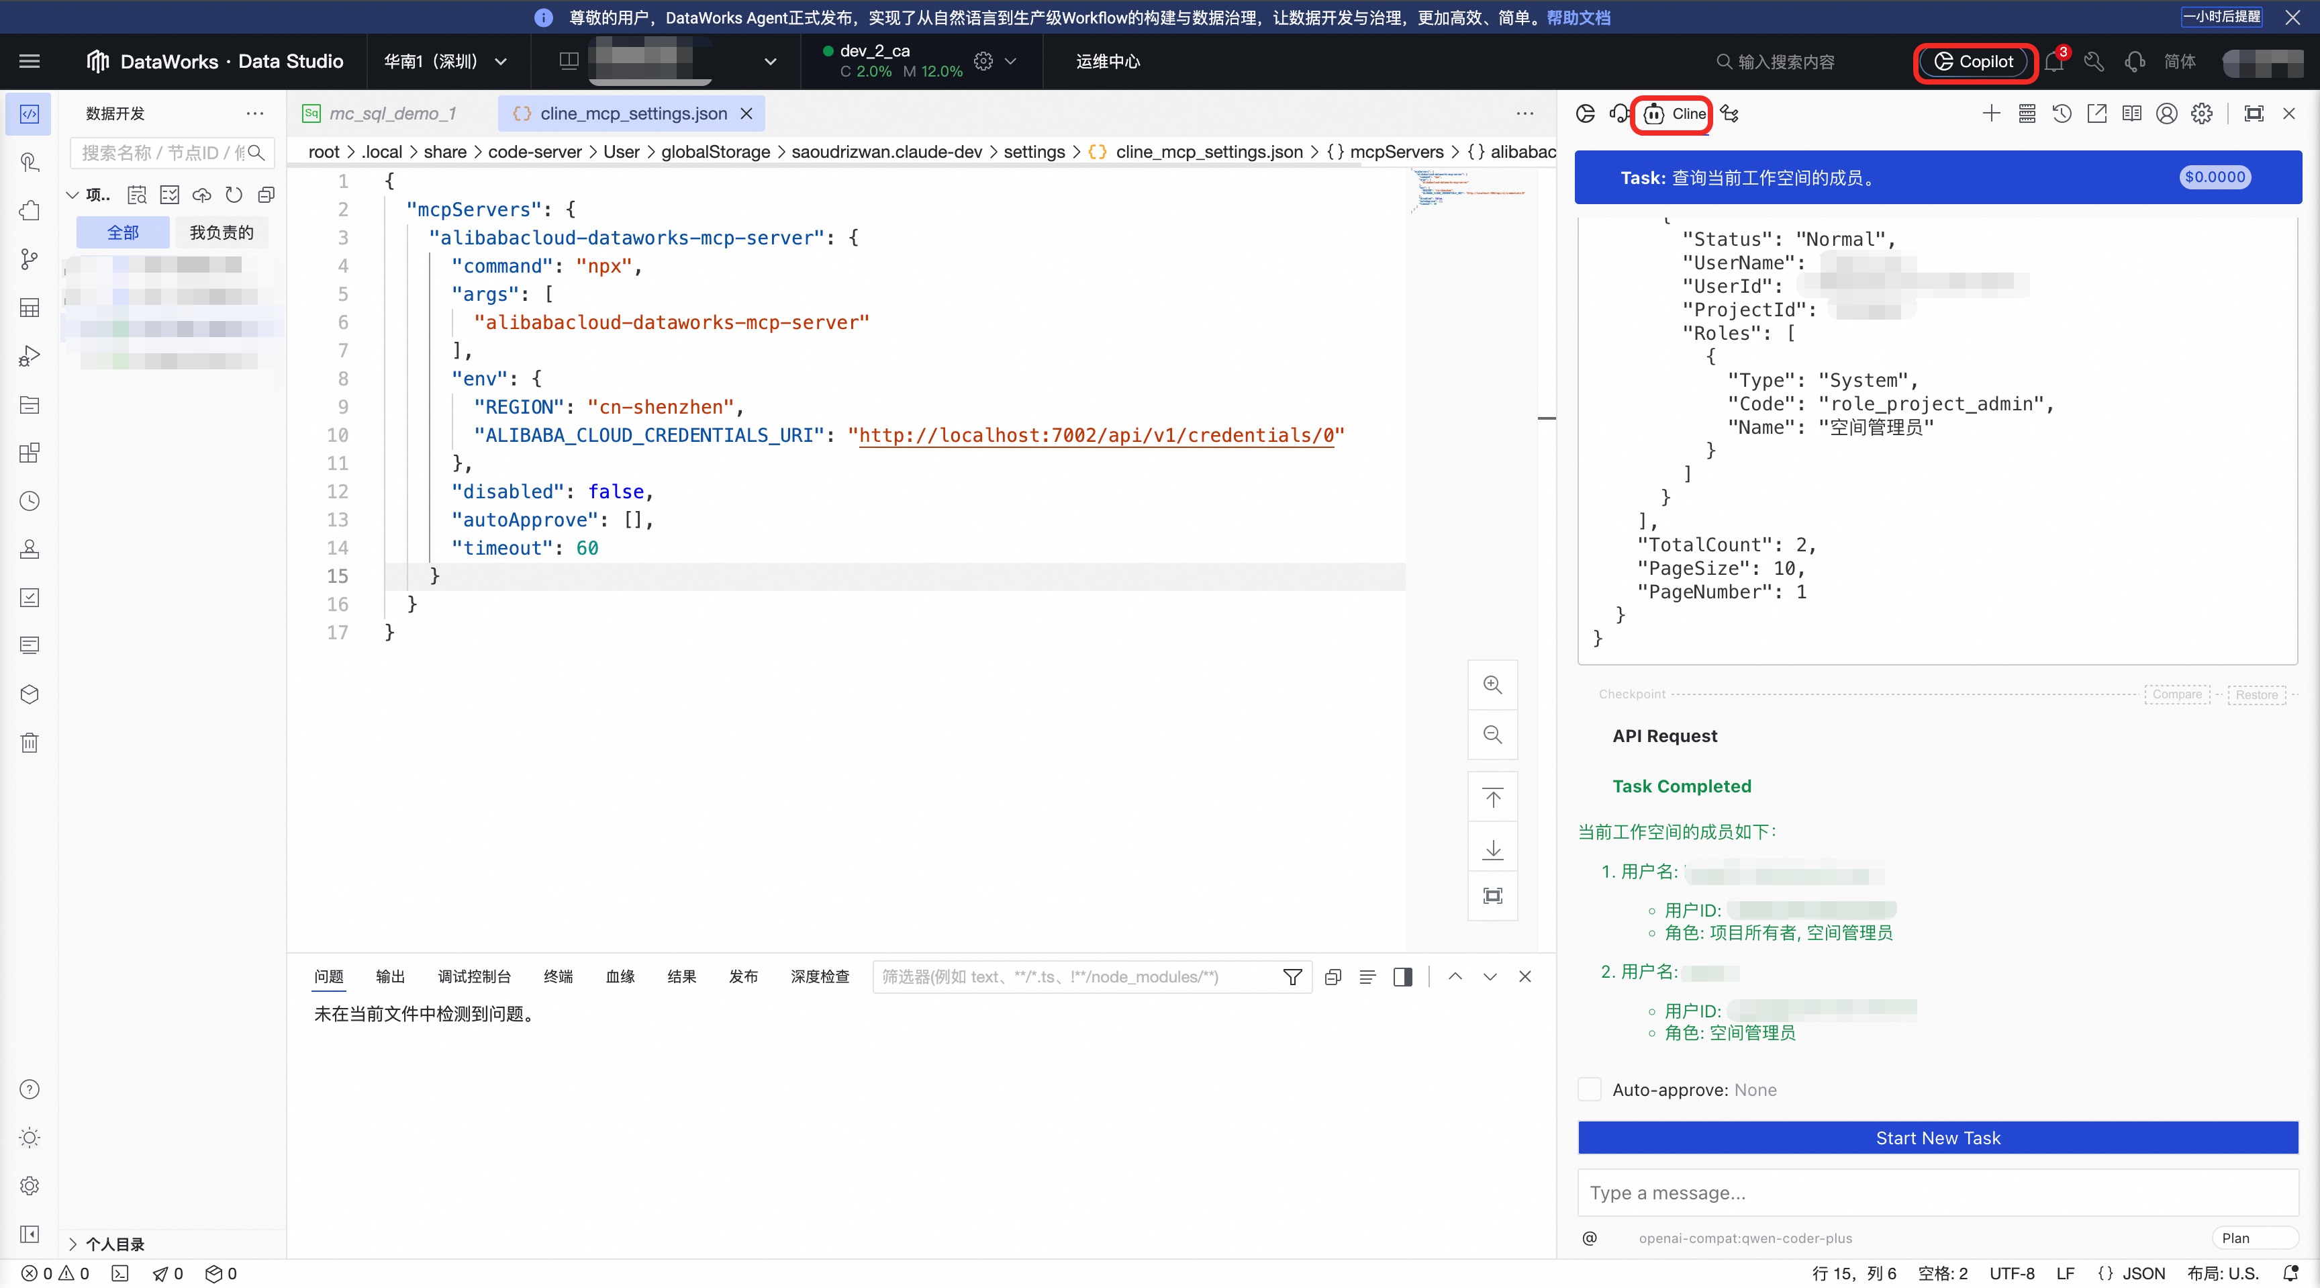This screenshot has width=2320, height=1288.
Task: Switch to the mc_sql_demo_1 tab
Action: 392,113
